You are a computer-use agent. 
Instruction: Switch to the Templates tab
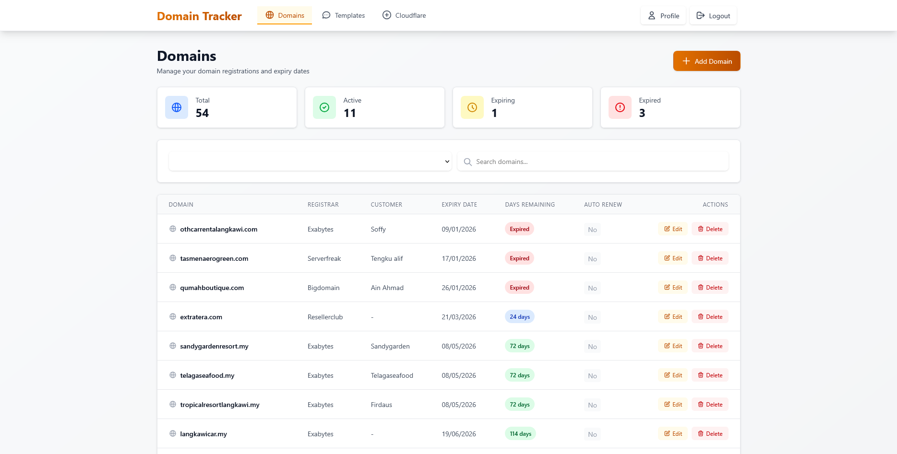[344, 15]
